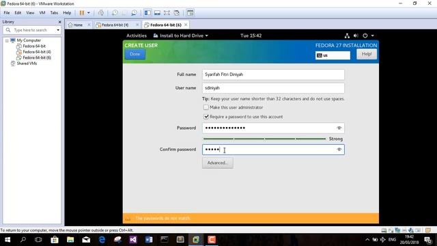Open Mail app from taskbar
This screenshot has height=246, width=437.
(x=86, y=240)
